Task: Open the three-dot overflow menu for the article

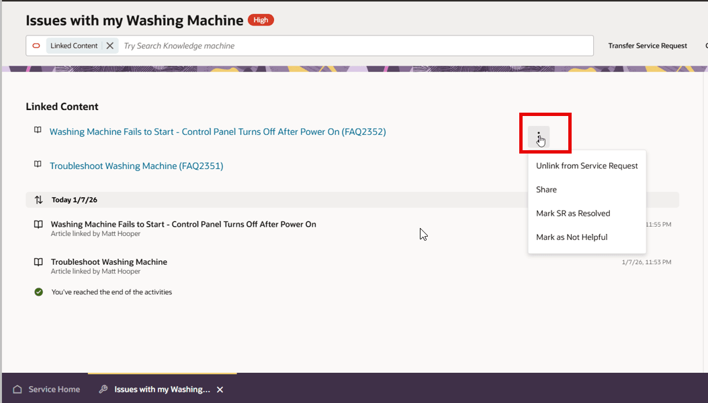Action: (x=541, y=136)
